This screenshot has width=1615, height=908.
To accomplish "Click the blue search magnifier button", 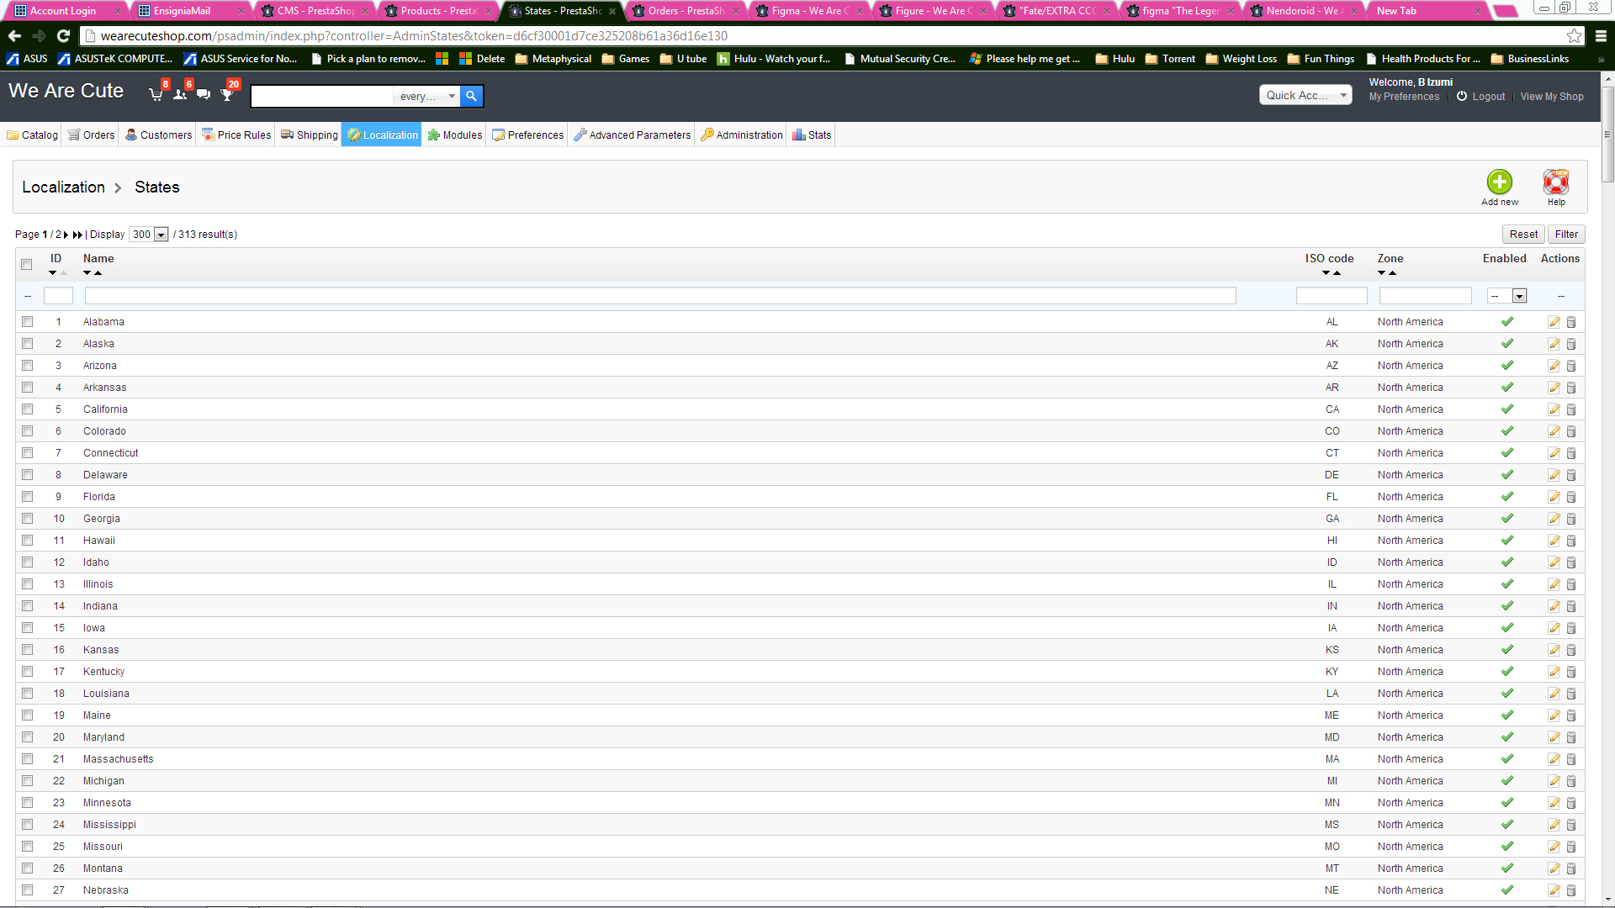I will tap(471, 96).
